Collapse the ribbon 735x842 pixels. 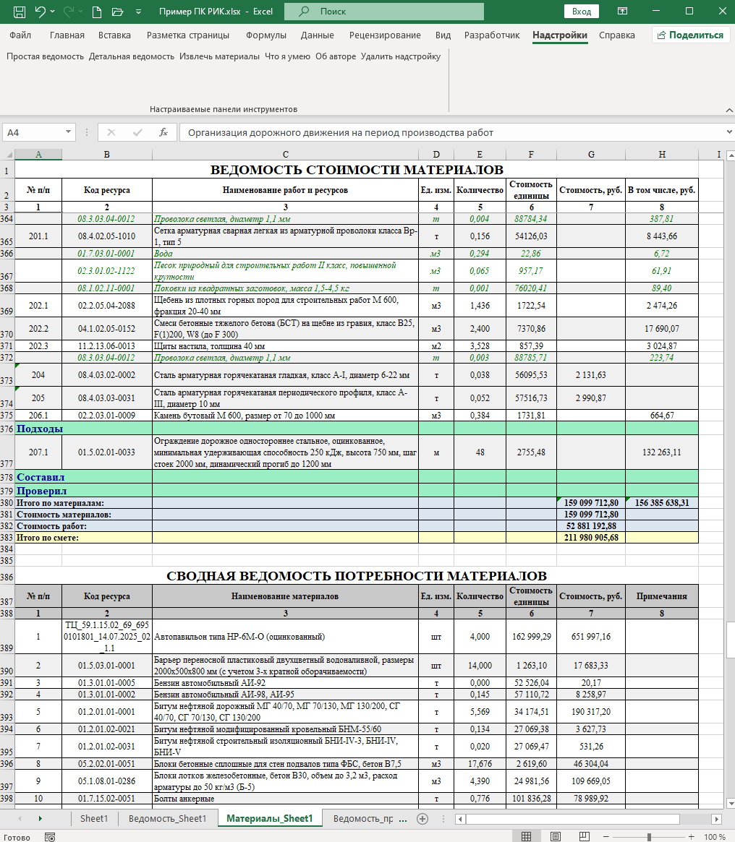(x=726, y=109)
